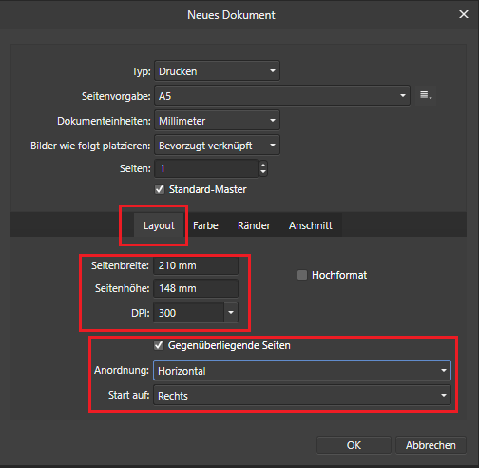
Task: Open the Start auf Rechts dropdown
Action: tap(302, 395)
